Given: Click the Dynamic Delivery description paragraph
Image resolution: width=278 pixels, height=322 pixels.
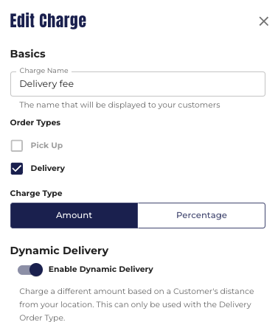Looking at the screenshot, I should click(x=136, y=304).
